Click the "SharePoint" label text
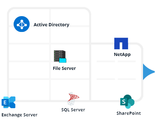Screen dimensions: 155x130 coord(128,113)
